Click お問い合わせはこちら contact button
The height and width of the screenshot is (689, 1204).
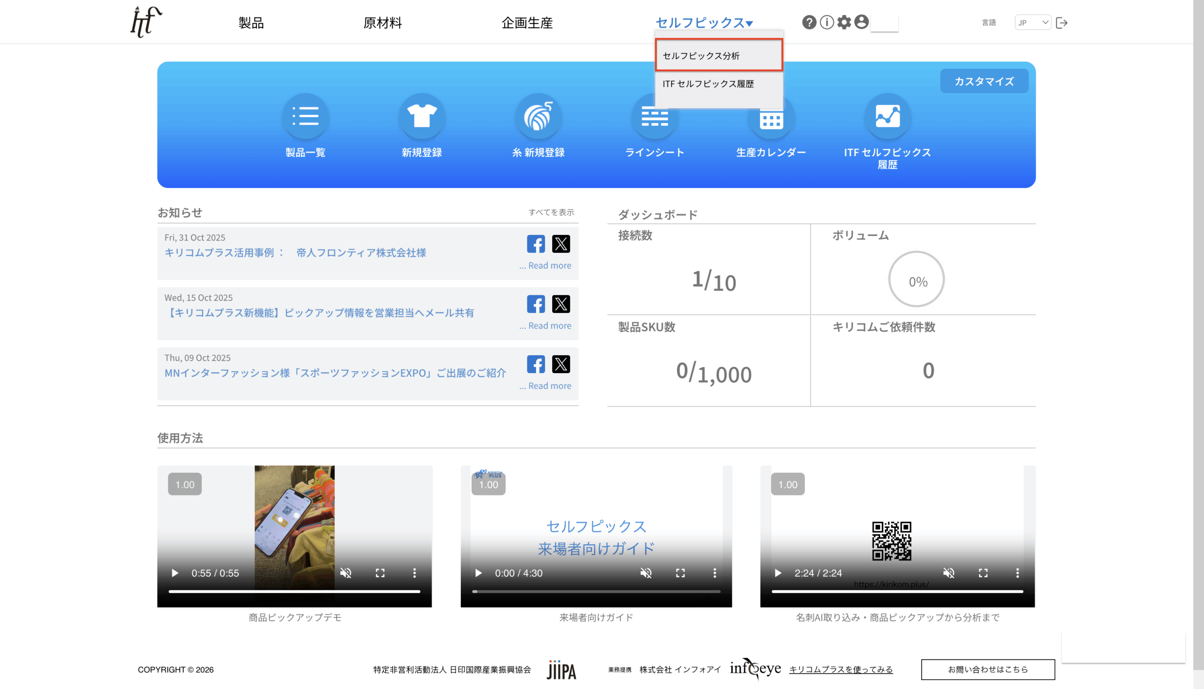(x=988, y=669)
